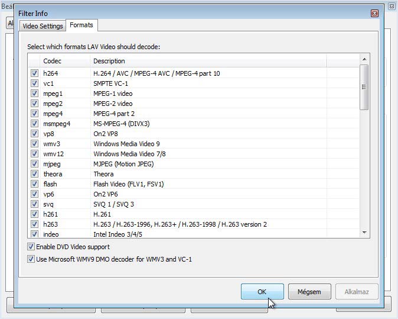
Task: Disable the theora codec checkbox
Action: tap(34, 174)
